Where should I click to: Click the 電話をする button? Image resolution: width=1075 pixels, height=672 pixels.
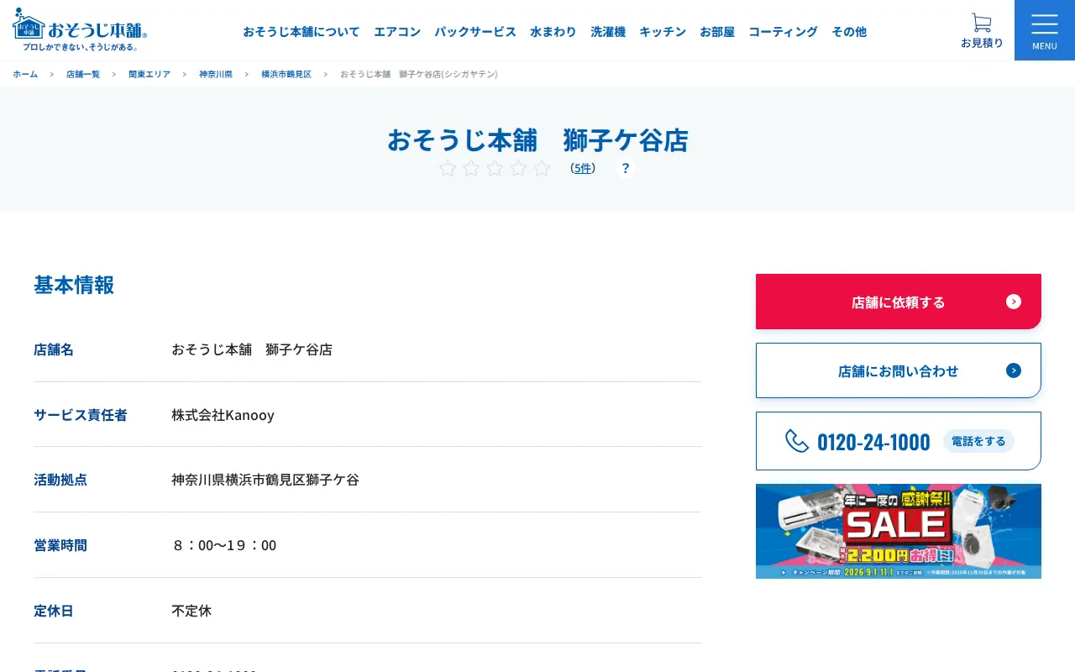click(x=978, y=441)
